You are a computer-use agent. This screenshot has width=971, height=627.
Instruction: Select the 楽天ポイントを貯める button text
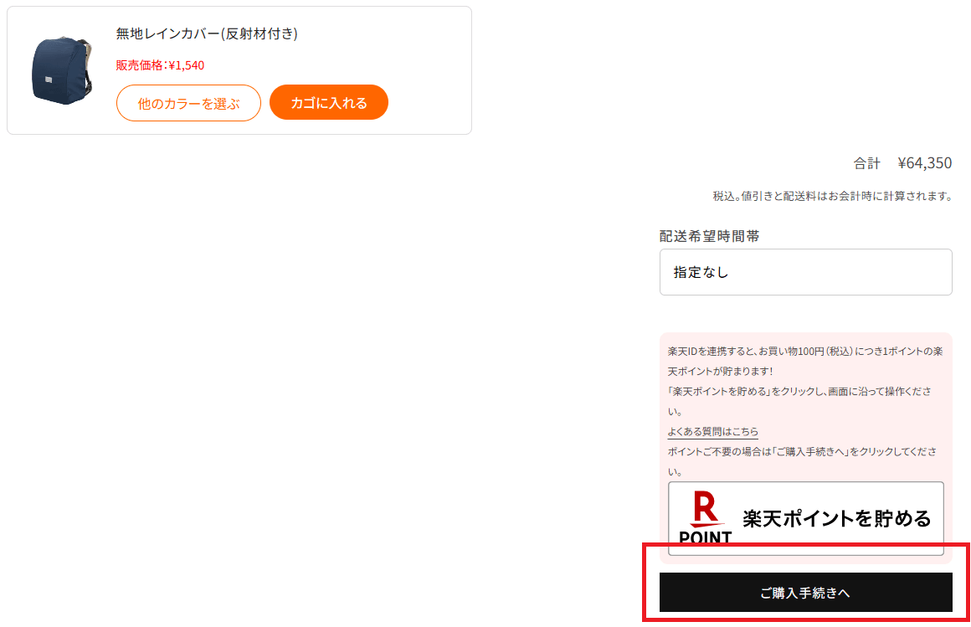(836, 518)
